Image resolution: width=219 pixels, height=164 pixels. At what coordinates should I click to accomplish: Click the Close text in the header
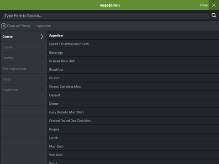204,5
